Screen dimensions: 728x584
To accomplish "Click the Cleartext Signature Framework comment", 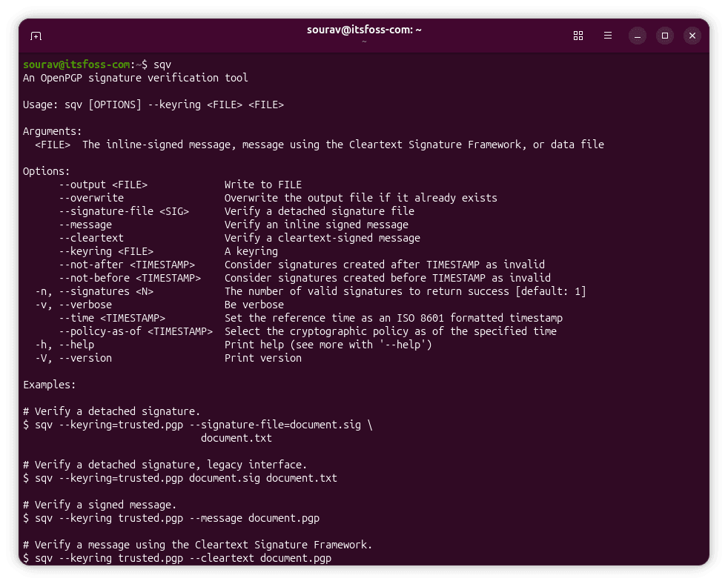I will tap(198, 545).
